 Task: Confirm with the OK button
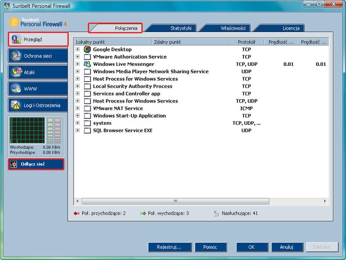tap(252, 247)
